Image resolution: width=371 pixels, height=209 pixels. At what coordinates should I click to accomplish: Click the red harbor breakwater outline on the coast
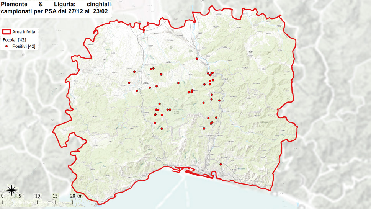(199, 174)
